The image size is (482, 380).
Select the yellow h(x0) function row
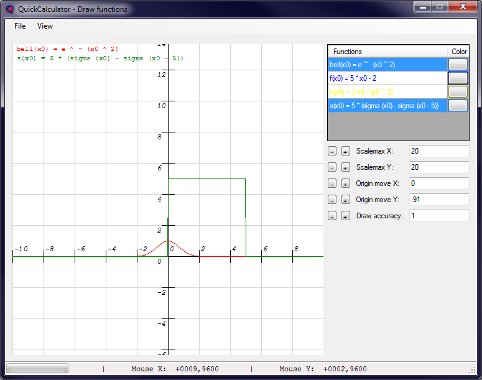(387, 92)
